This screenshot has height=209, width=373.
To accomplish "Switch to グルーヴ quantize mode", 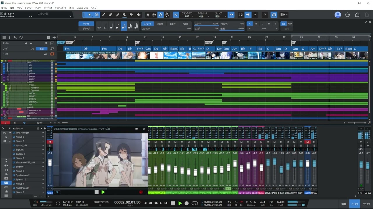I will coord(86,29).
